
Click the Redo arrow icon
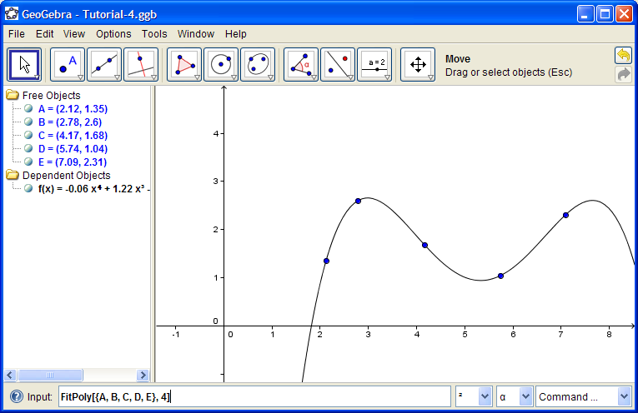coord(623,74)
